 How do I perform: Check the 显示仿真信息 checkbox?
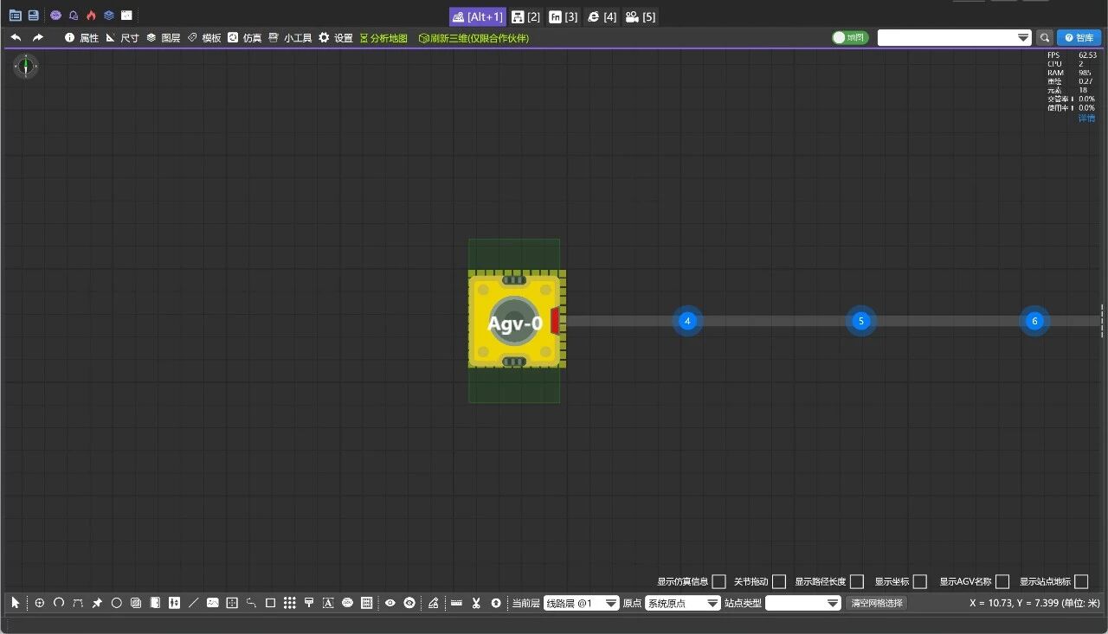(x=718, y=581)
